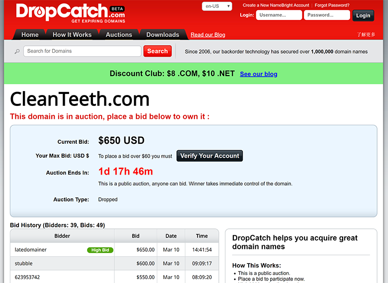This screenshot has width=388, height=283.
Task: Click the Search for Domains field
Action: point(83,51)
